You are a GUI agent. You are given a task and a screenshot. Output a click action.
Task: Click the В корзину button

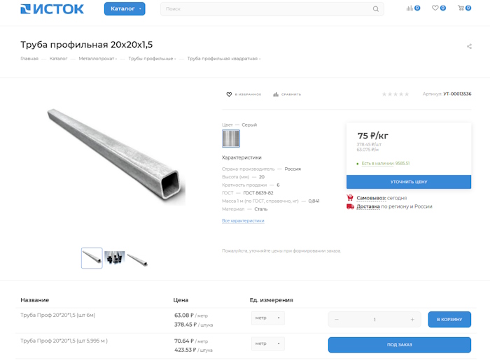coord(449,320)
